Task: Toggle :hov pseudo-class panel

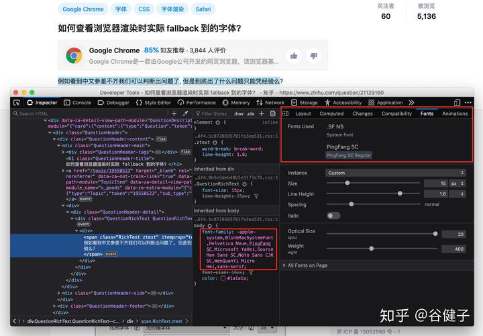Action: 239,114
